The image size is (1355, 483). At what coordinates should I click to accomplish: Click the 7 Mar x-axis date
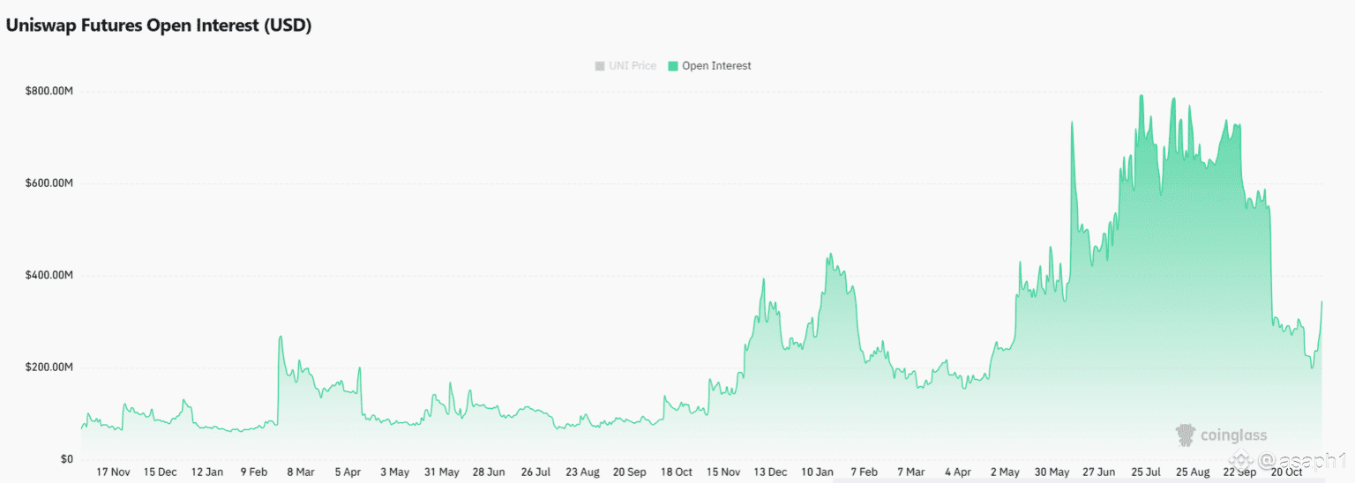tap(910, 472)
